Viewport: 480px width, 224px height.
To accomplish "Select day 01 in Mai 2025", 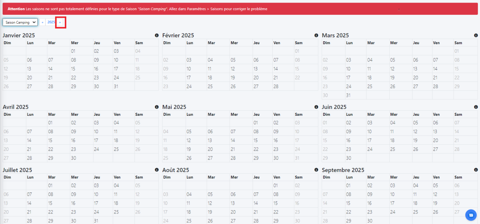I will click(256, 123).
